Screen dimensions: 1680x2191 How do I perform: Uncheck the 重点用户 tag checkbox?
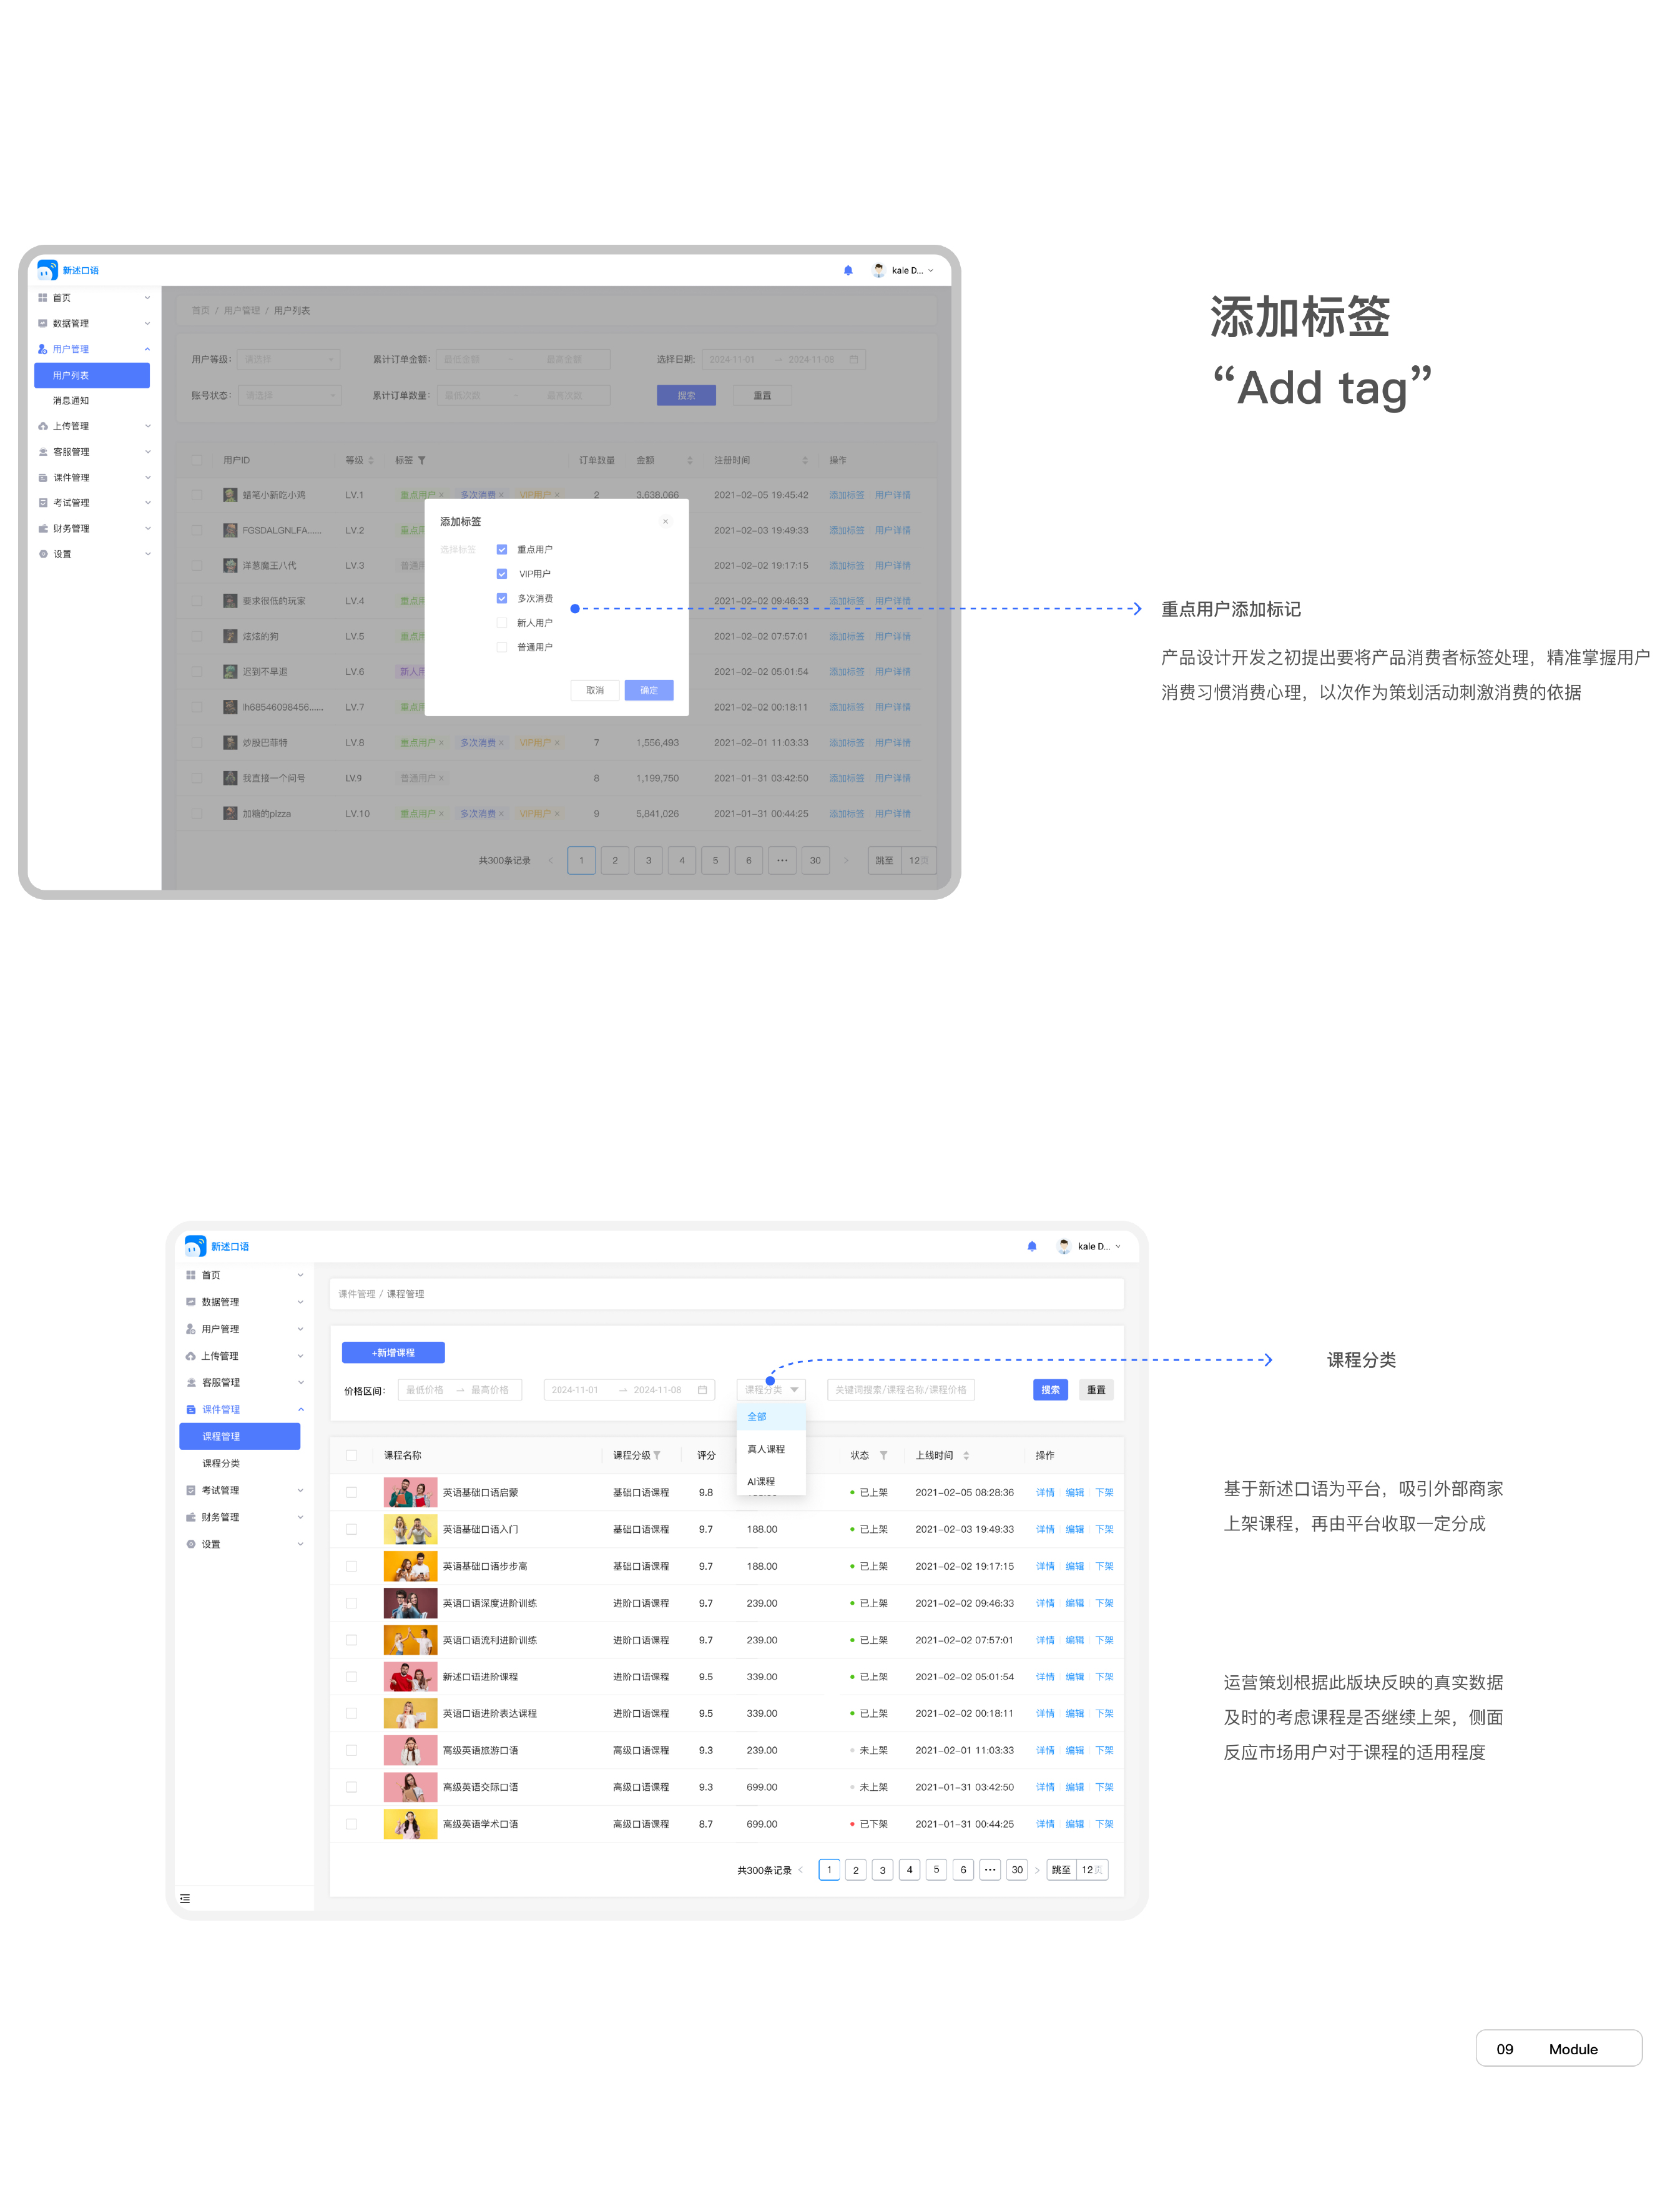pos(502,549)
